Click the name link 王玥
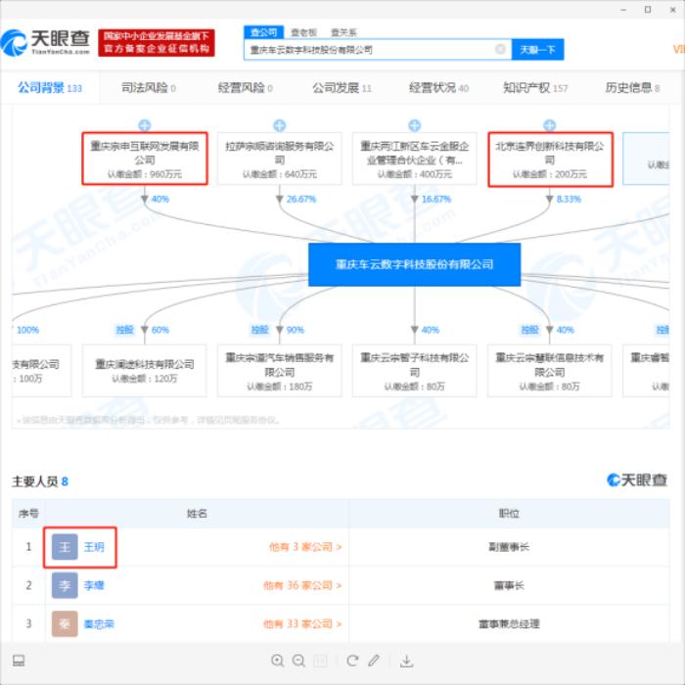Image resolution: width=685 pixels, height=685 pixels. coord(94,547)
